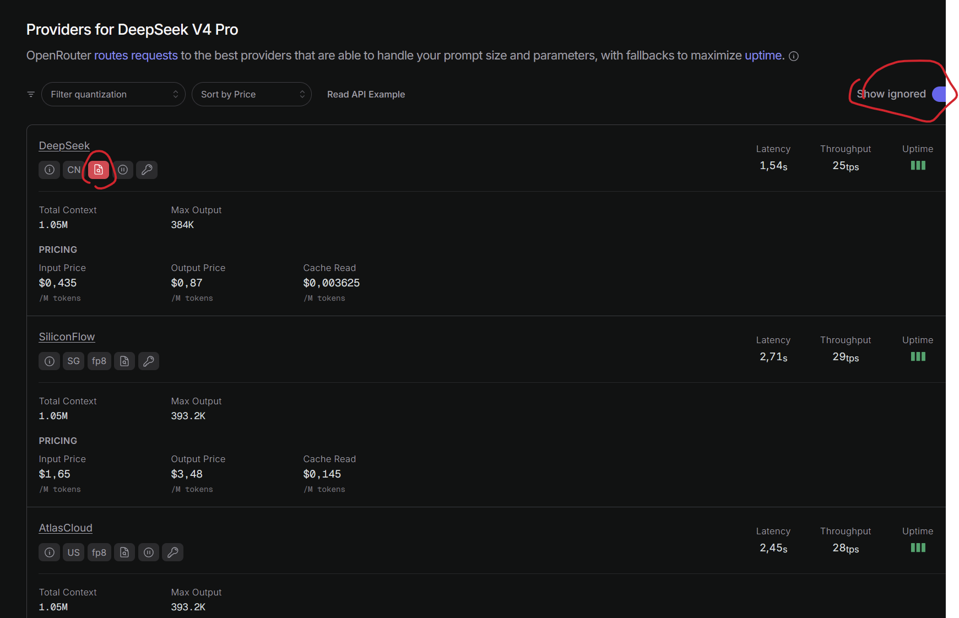Click the key icon under SiliconFlow
959x618 pixels.
(149, 361)
